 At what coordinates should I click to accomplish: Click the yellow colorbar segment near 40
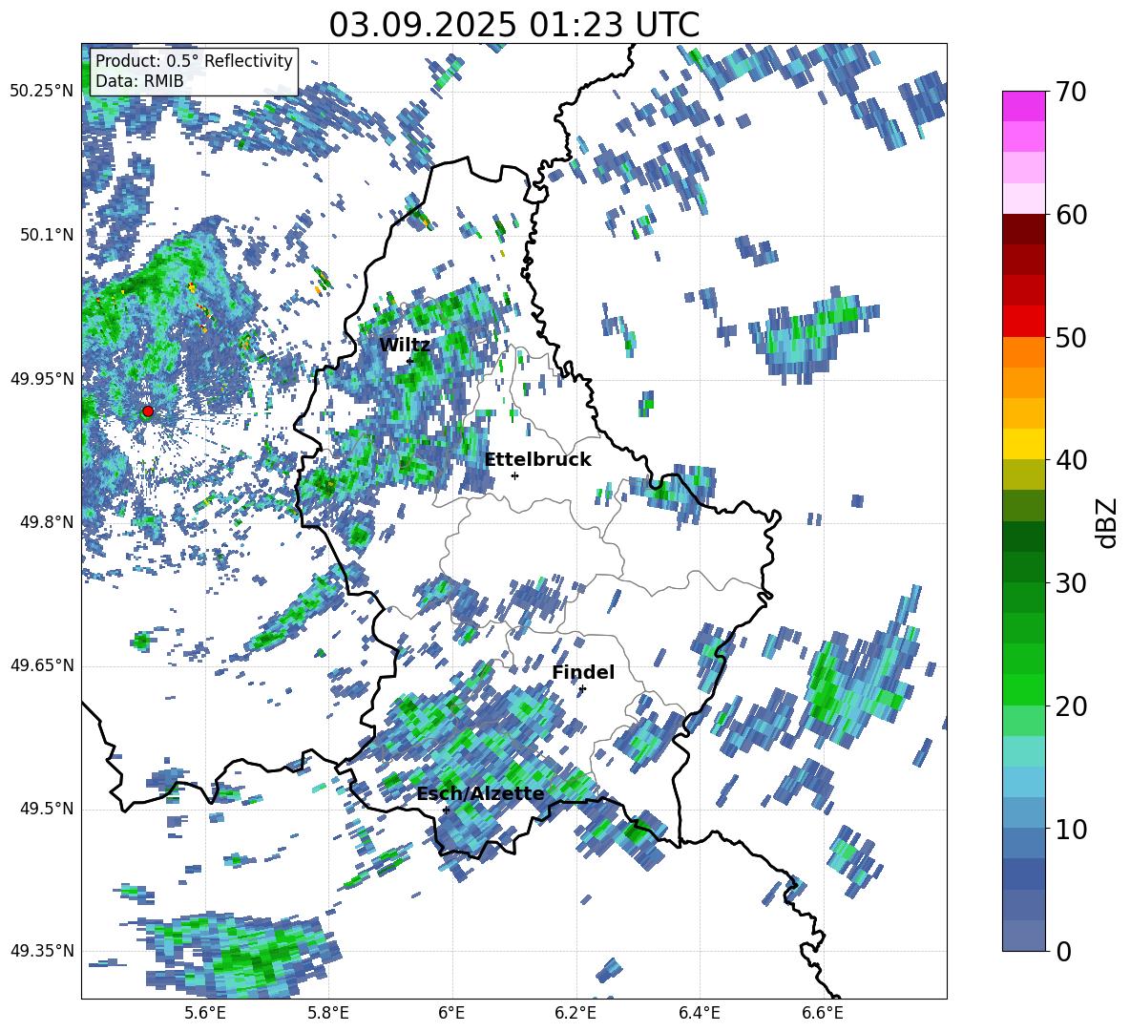(1023, 444)
